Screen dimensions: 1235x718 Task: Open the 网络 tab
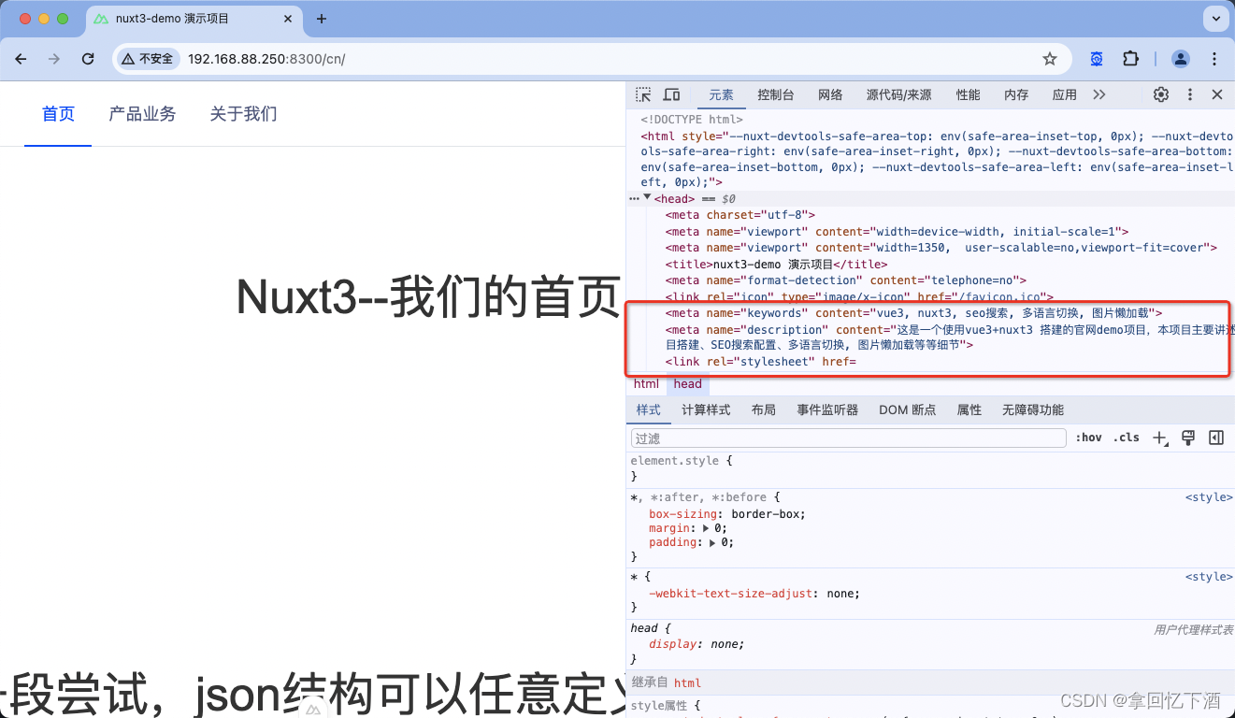pos(830,94)
